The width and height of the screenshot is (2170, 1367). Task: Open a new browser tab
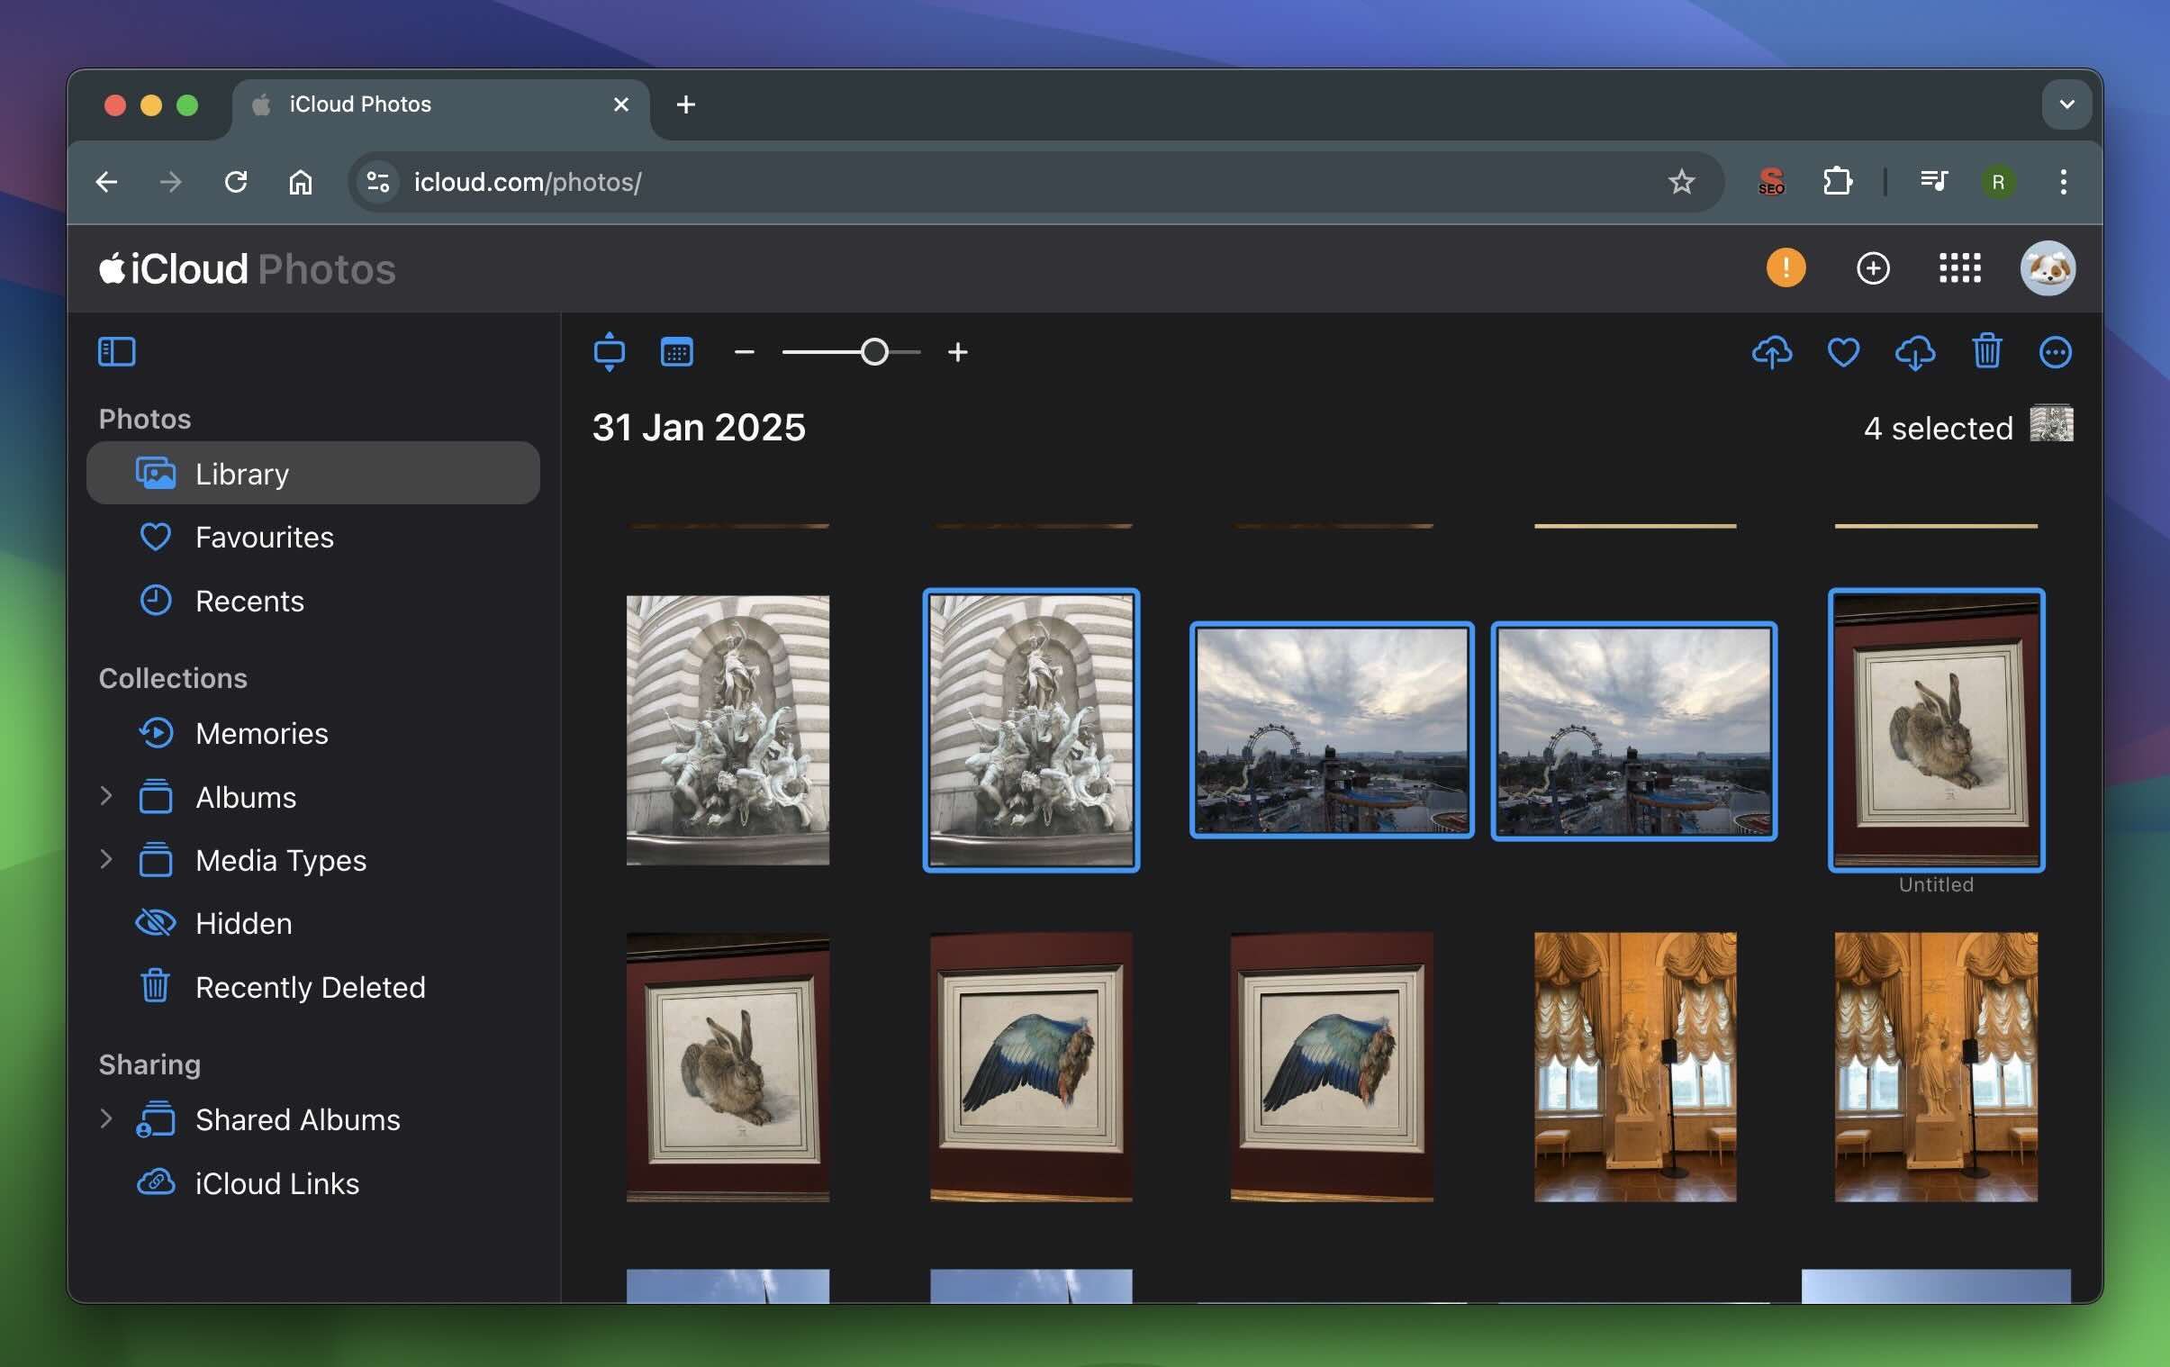pyautogui.click(x=686, y=104)
